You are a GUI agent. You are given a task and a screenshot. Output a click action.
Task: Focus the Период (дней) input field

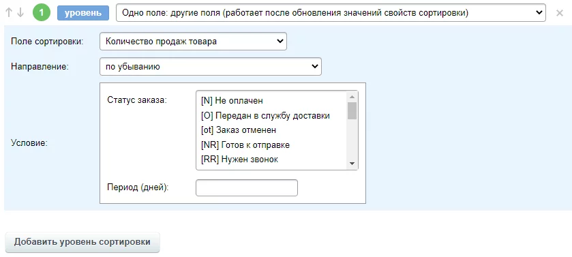[247, 187]
